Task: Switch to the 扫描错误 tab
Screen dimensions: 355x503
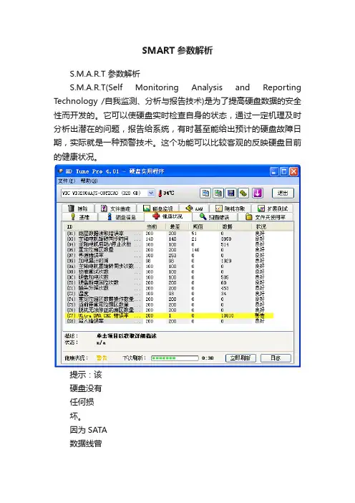Action: point(214,217)
